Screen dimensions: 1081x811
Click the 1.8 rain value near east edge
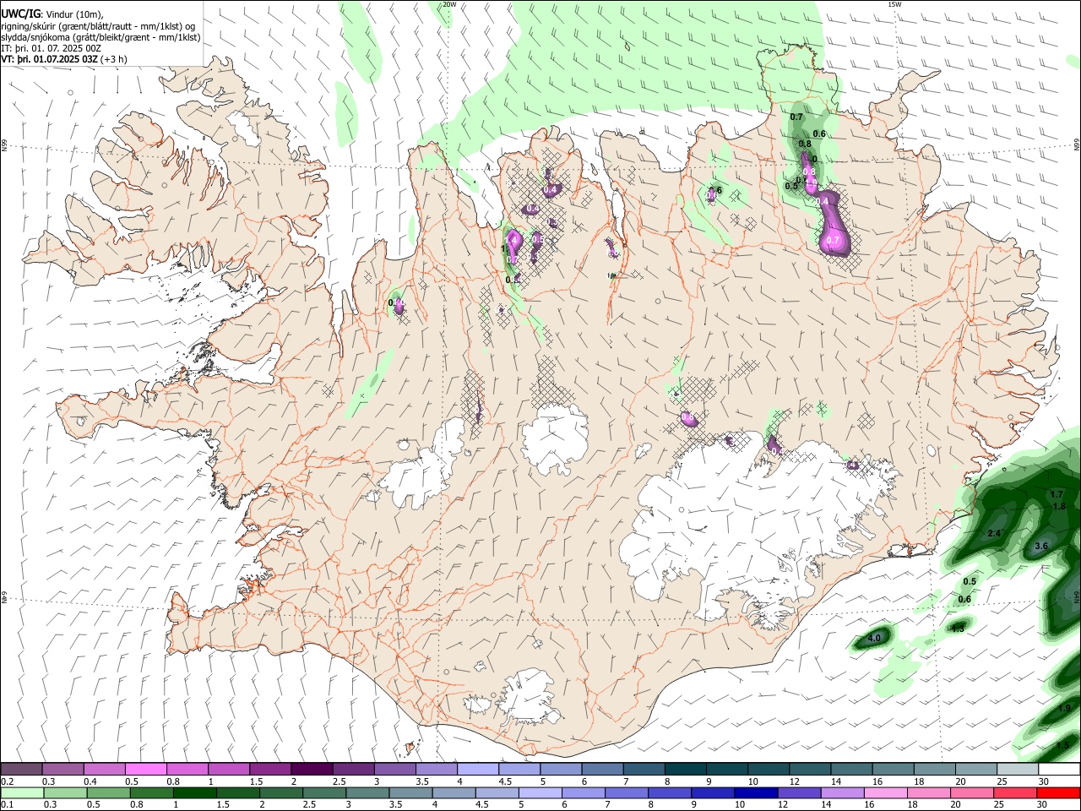point(1060,506)
